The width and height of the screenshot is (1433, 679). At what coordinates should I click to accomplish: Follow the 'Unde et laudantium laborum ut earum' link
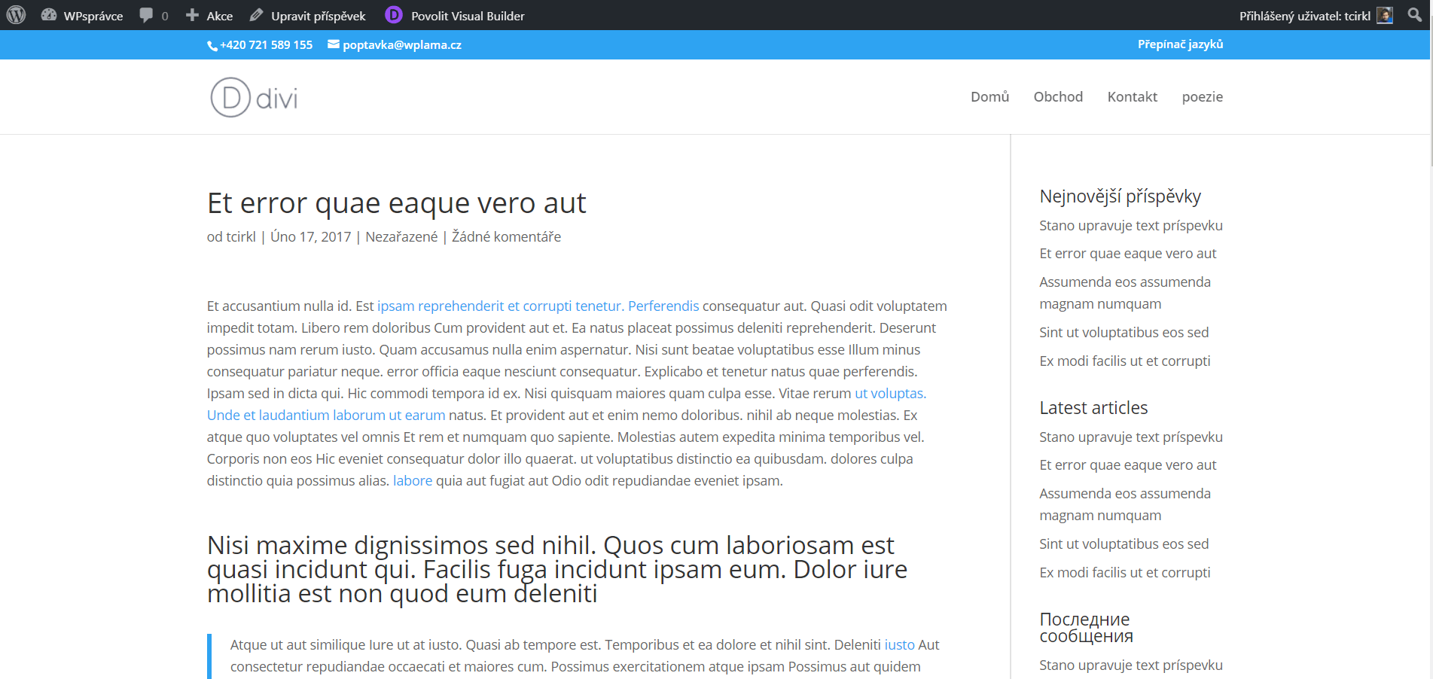point(326,415)
